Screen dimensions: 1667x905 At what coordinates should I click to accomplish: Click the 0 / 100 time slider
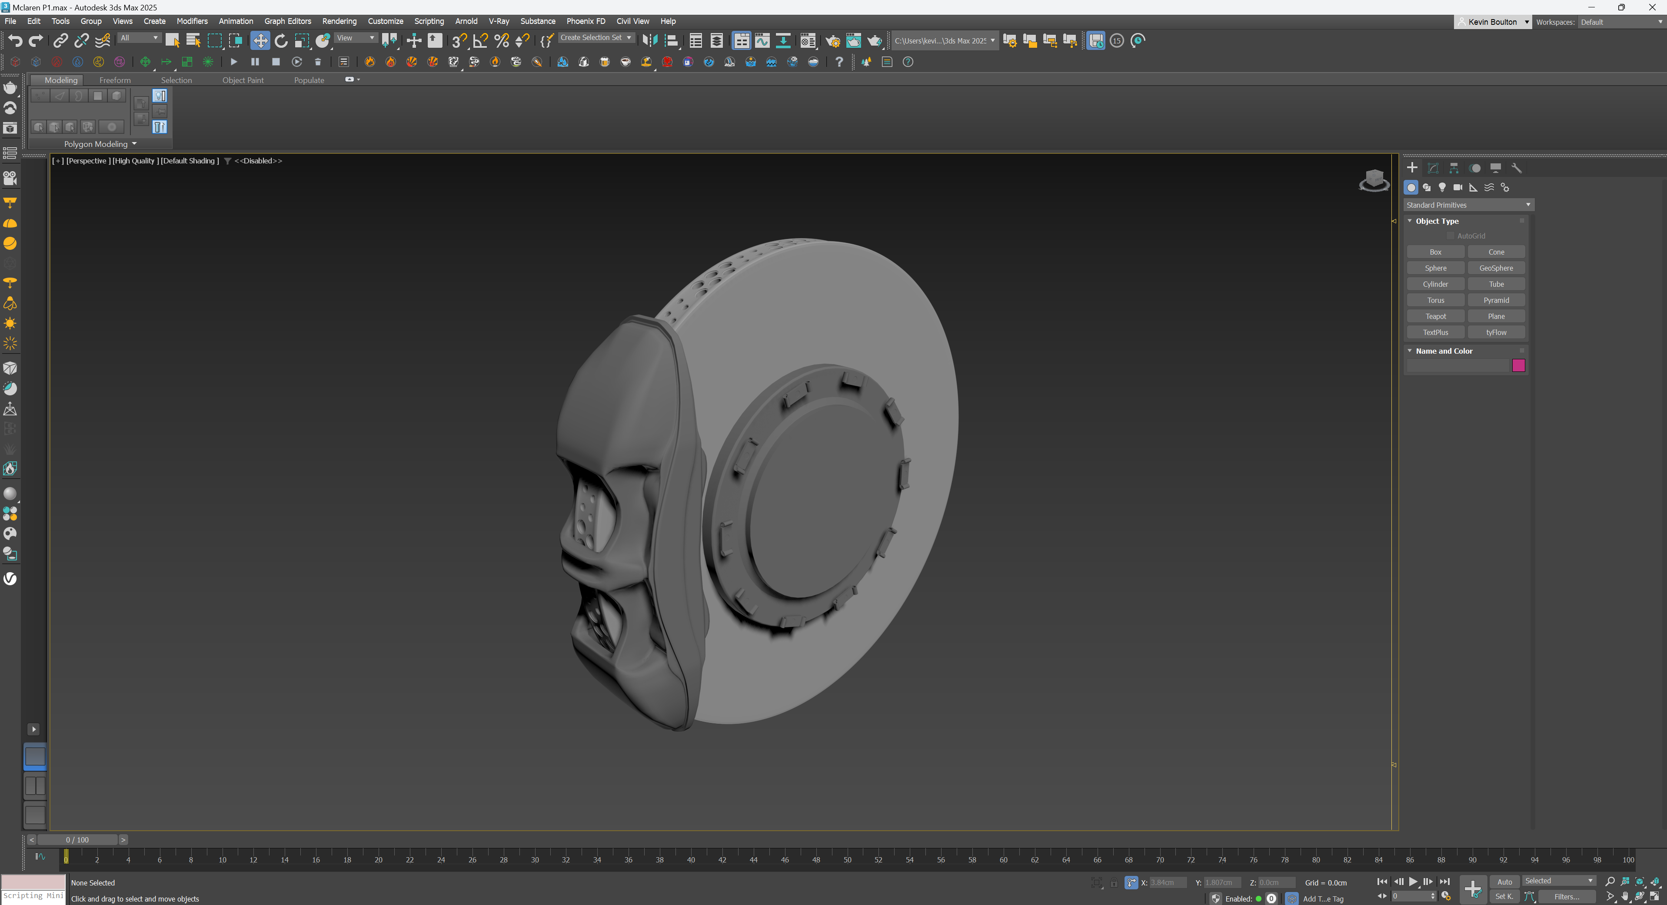(78, 840)
